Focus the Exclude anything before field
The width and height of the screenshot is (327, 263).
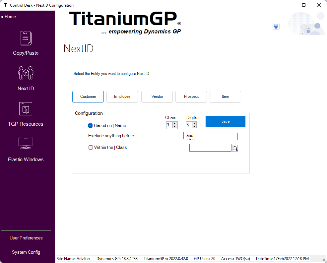(170, 136)
